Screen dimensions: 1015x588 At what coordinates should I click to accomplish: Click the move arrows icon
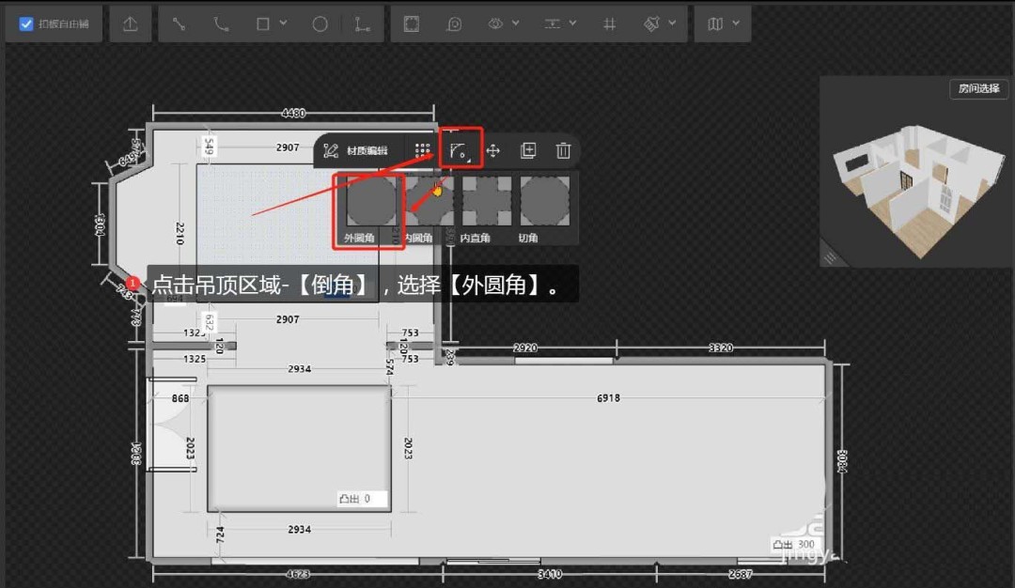(x=493, y=150)
